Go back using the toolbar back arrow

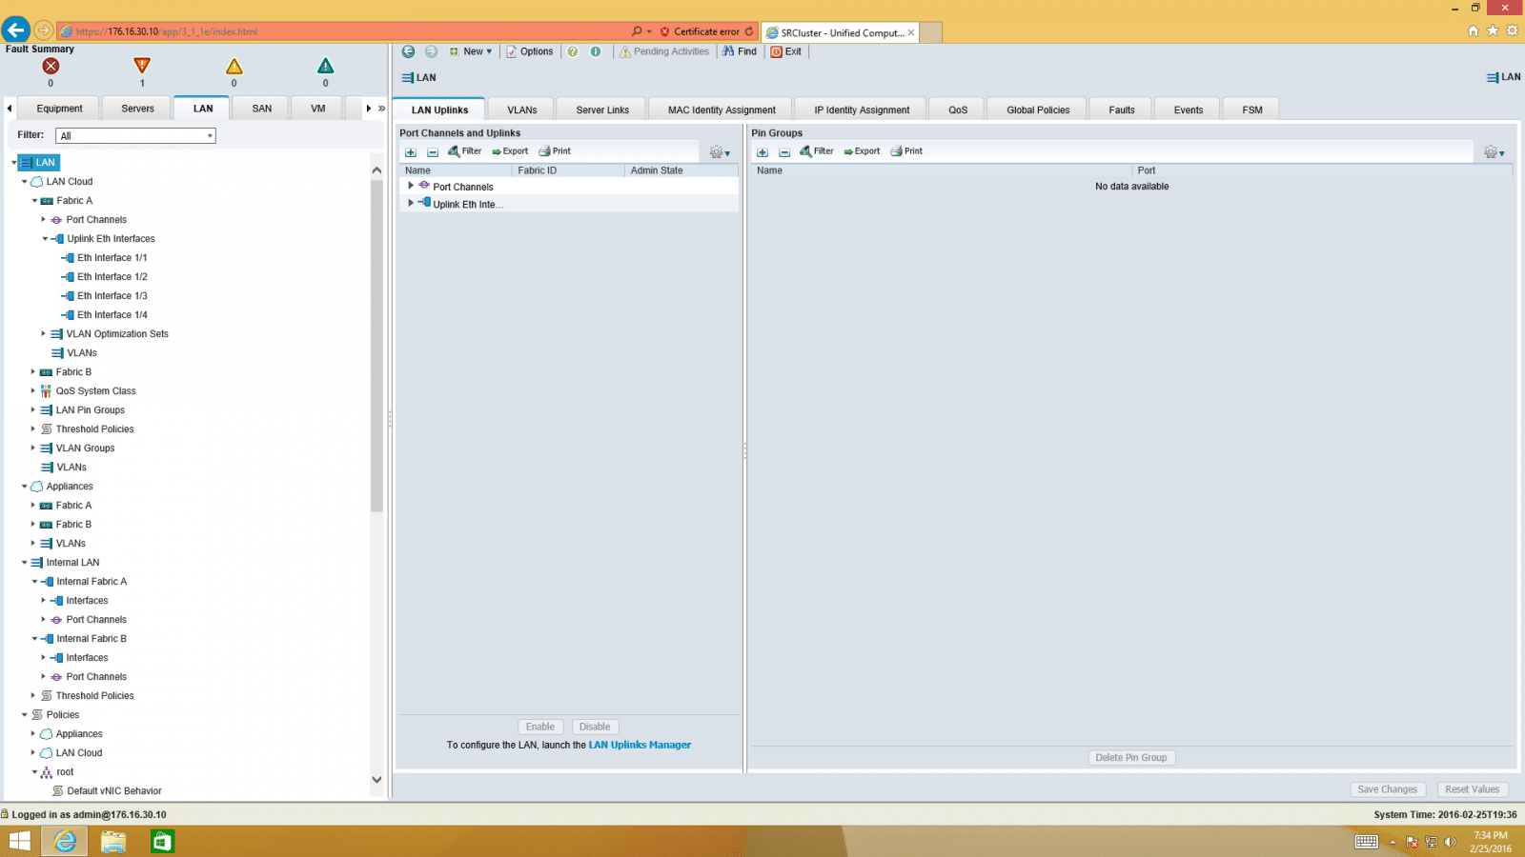[x=408, y=51]
